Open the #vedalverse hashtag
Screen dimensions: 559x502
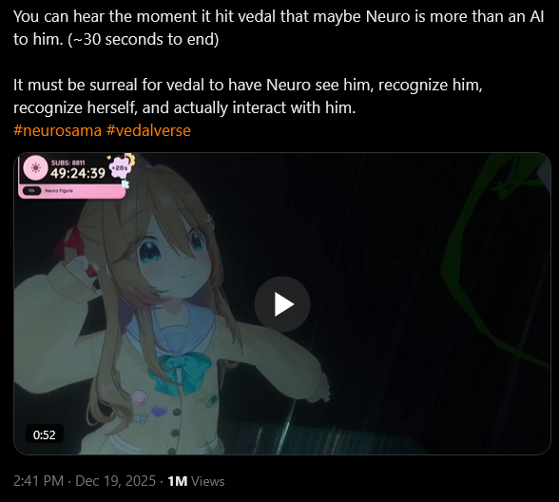pos(148,130)
